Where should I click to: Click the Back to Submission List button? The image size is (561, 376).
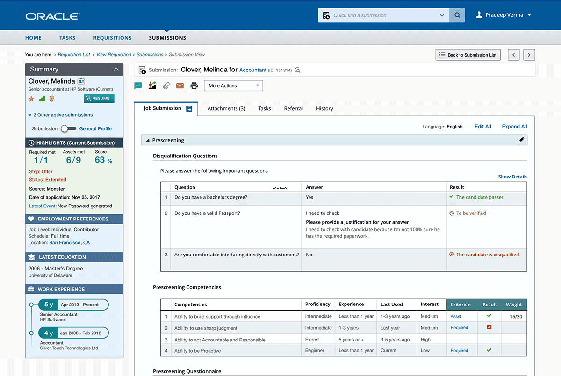pos(467,54)
